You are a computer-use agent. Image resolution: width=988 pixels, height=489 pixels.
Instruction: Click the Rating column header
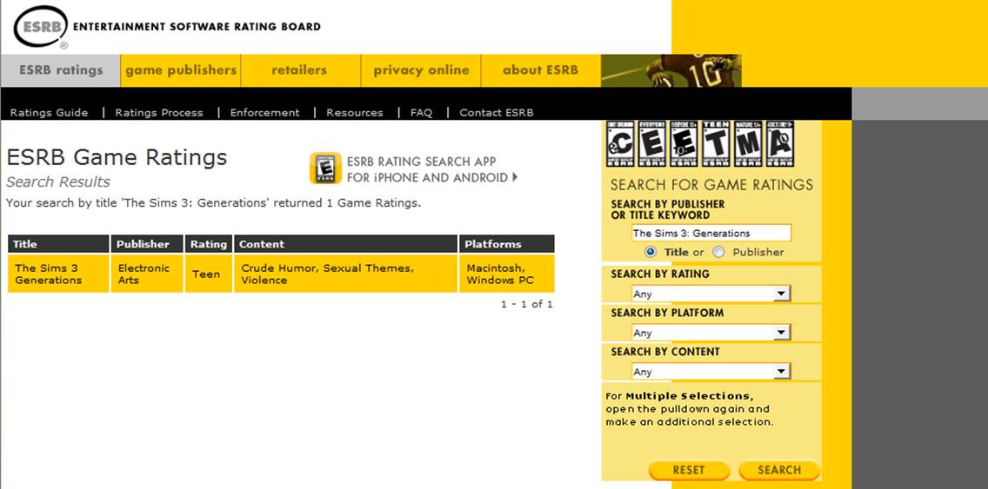[209, 244]
